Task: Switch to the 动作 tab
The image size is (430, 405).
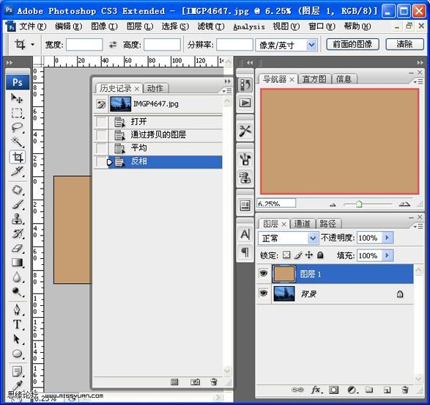Action: point(155,88)
